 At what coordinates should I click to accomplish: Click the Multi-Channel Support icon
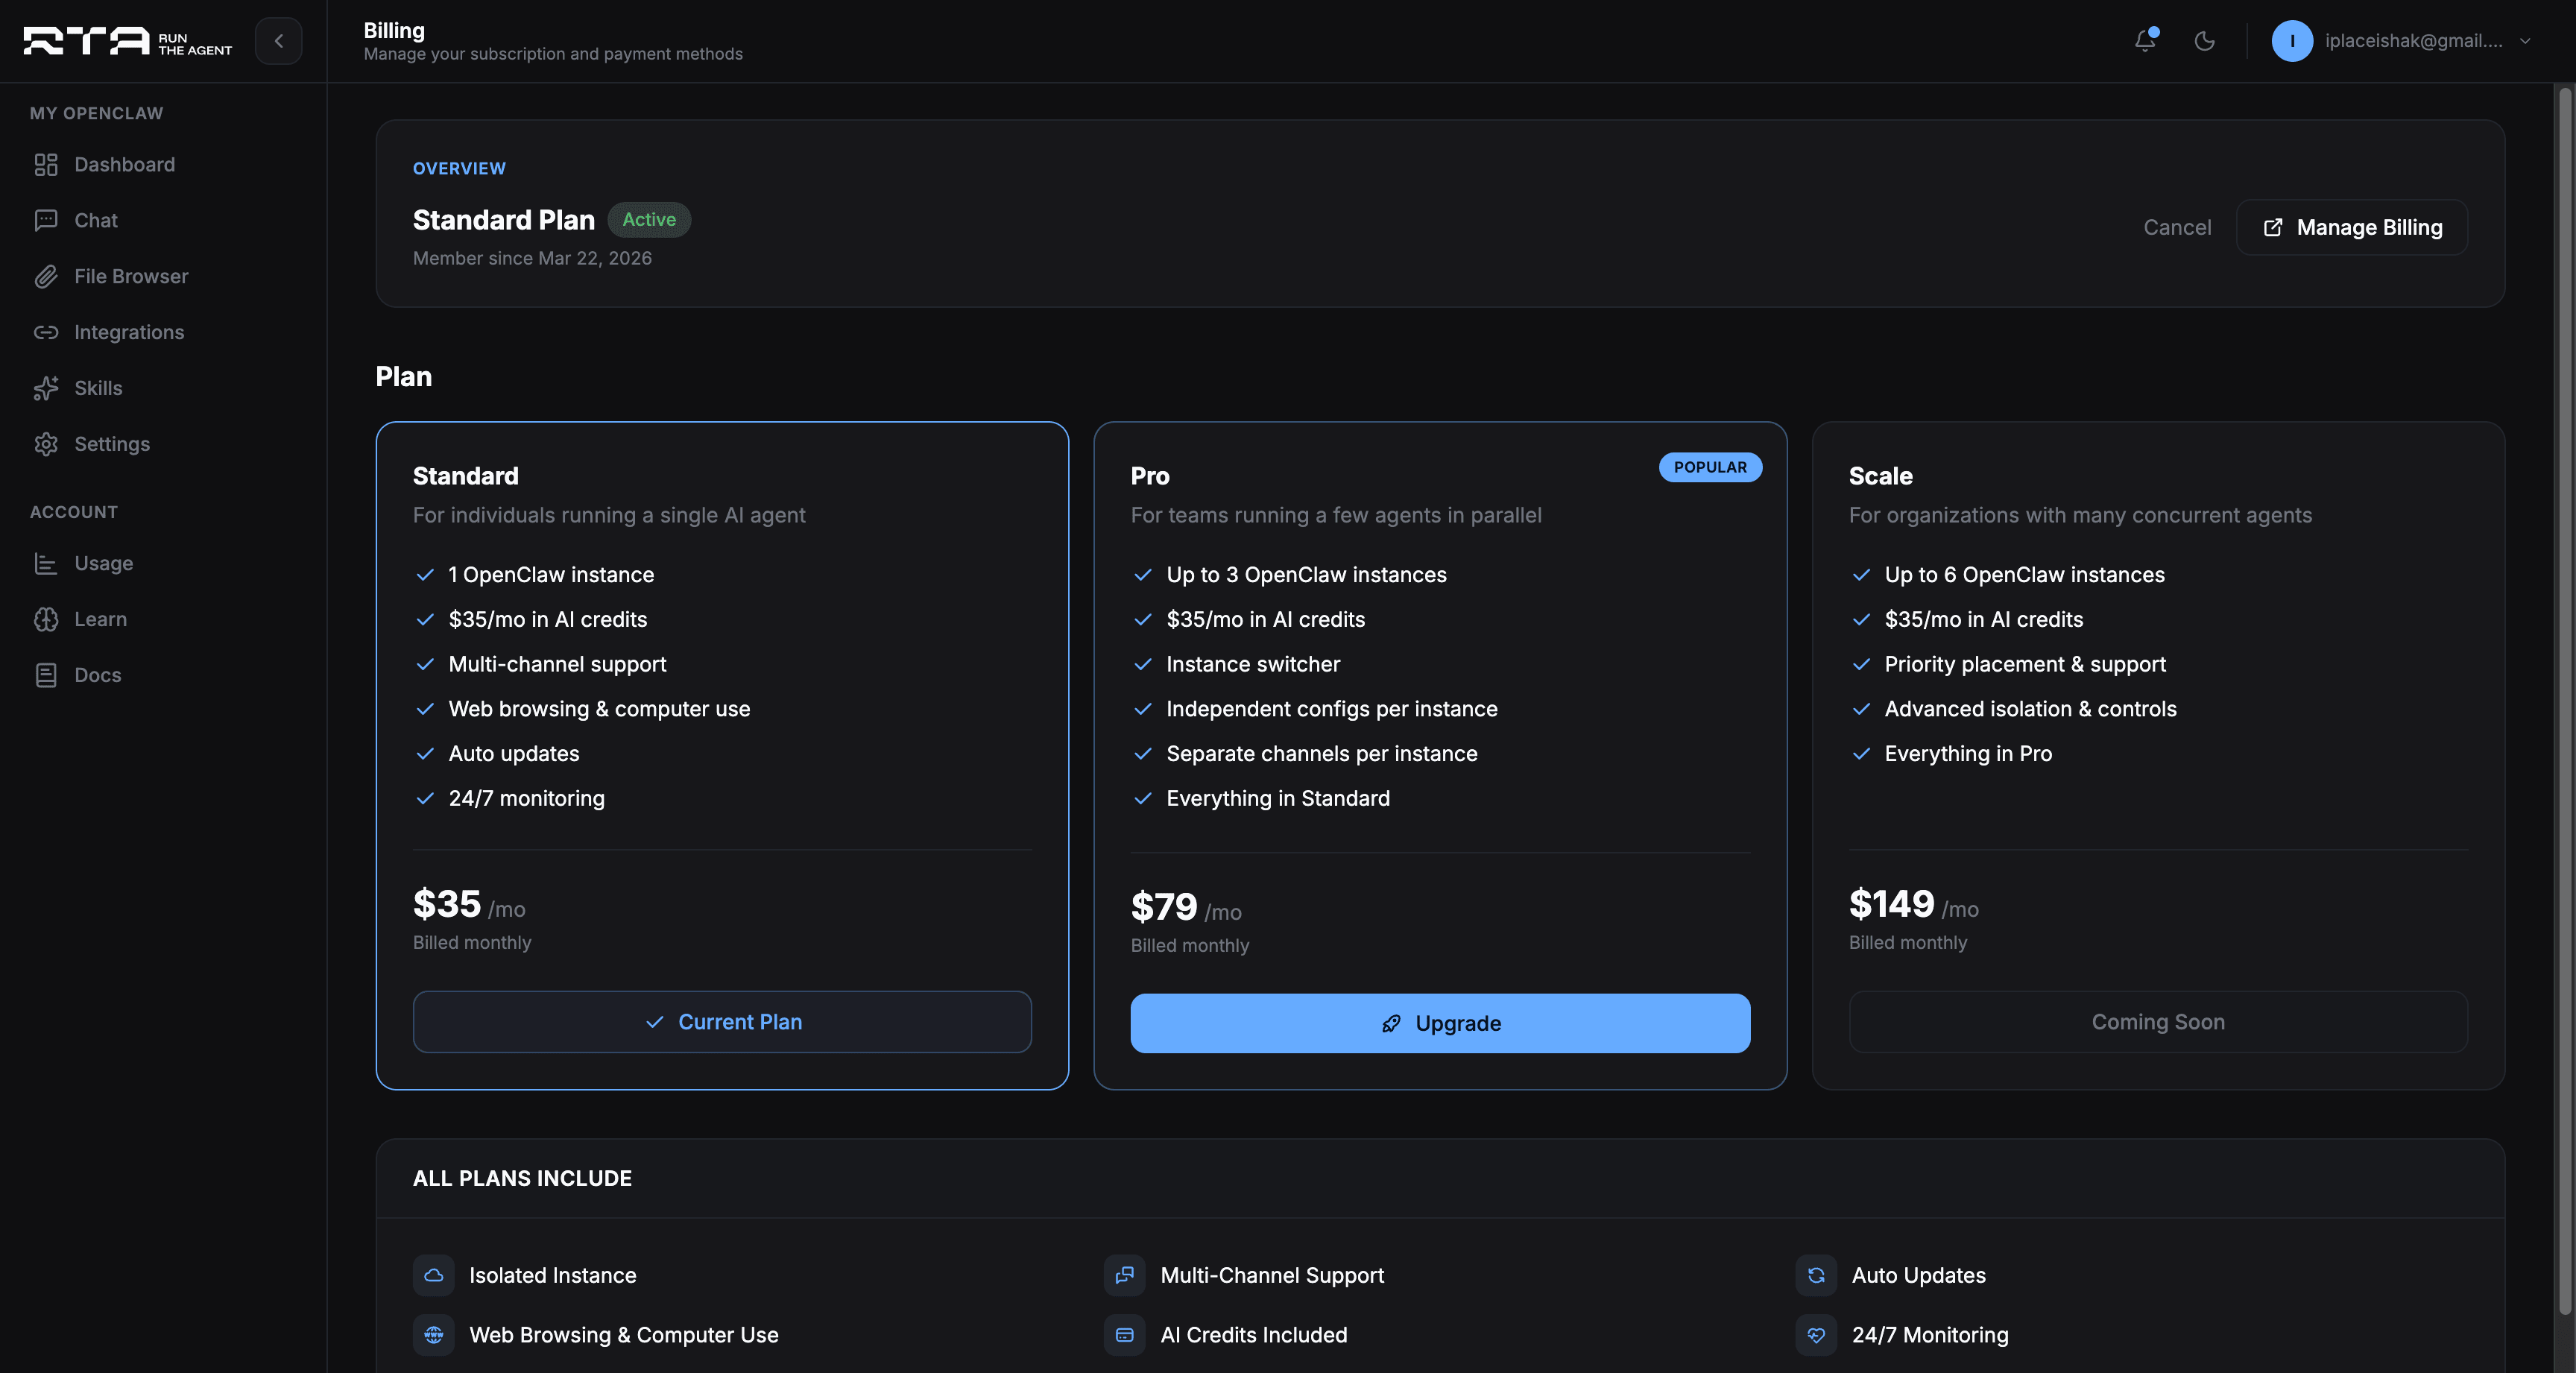1125,1276
